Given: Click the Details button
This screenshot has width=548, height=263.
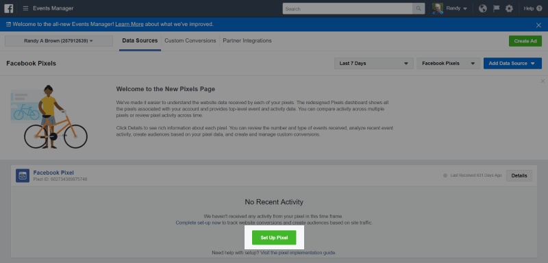Looking at the screenshot, I should [x=519, y=176].
